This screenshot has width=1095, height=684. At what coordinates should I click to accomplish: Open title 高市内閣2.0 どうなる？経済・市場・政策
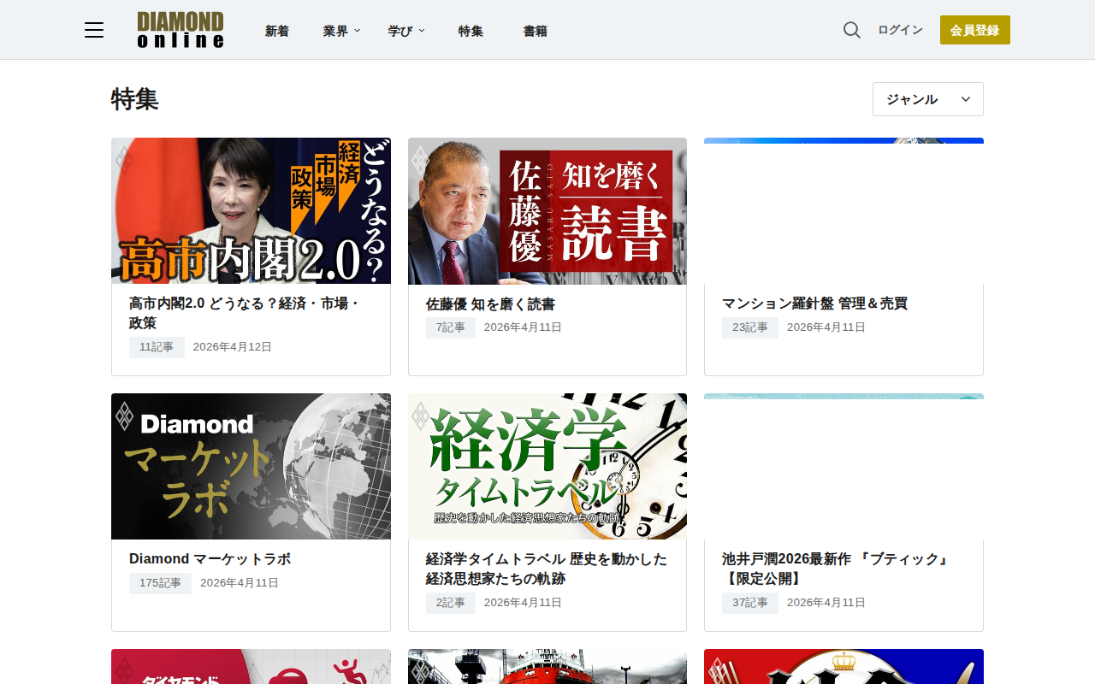(x=246, y=313)
